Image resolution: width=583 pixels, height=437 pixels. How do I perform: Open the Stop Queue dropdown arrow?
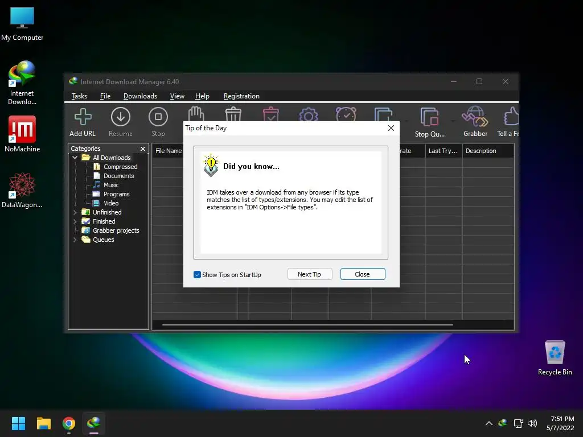pyautogui.click(x=453, y=121)
